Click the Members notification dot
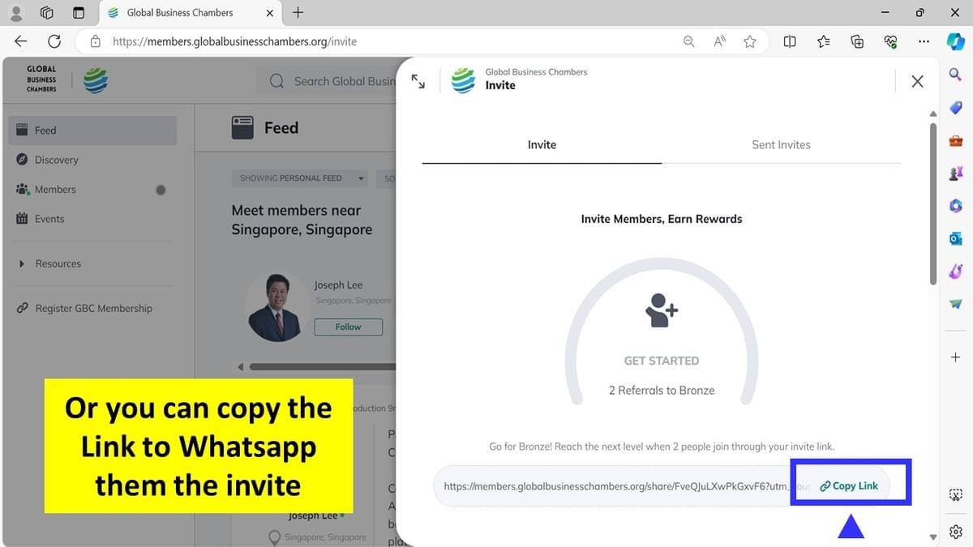 pyautogui.click(x=161, y=190)
